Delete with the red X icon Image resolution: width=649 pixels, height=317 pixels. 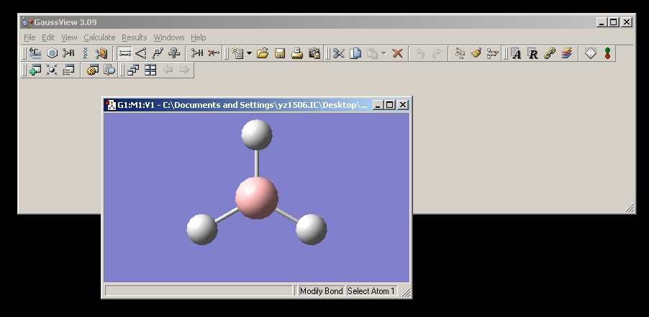pyautogui.click(x=397, y=53)
